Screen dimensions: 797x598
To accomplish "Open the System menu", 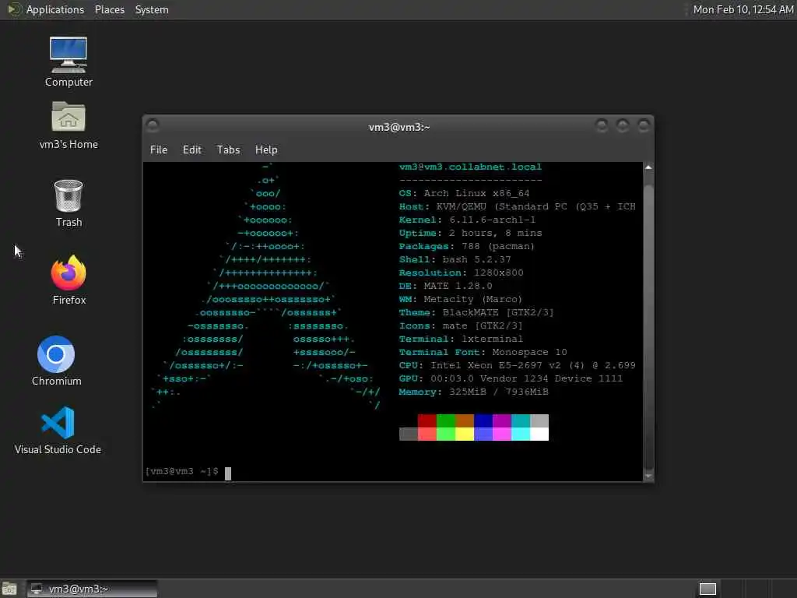I will pyautogui.click(x=152, y=9).
